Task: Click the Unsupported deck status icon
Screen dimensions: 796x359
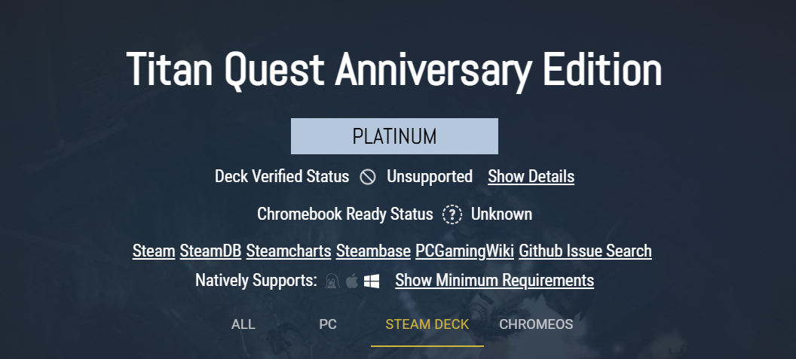Action: (368, 177)
